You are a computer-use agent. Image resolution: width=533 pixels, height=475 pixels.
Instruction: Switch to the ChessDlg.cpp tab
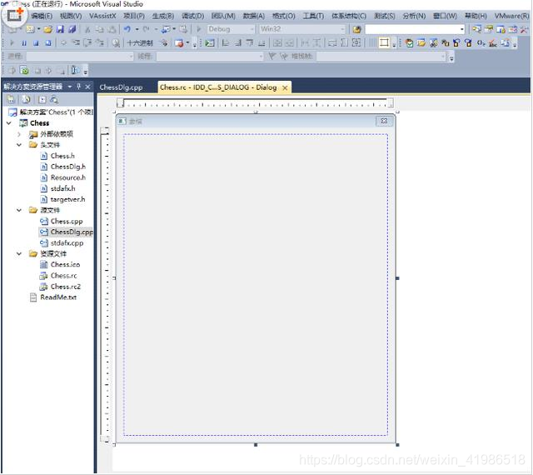coord(121,87)
